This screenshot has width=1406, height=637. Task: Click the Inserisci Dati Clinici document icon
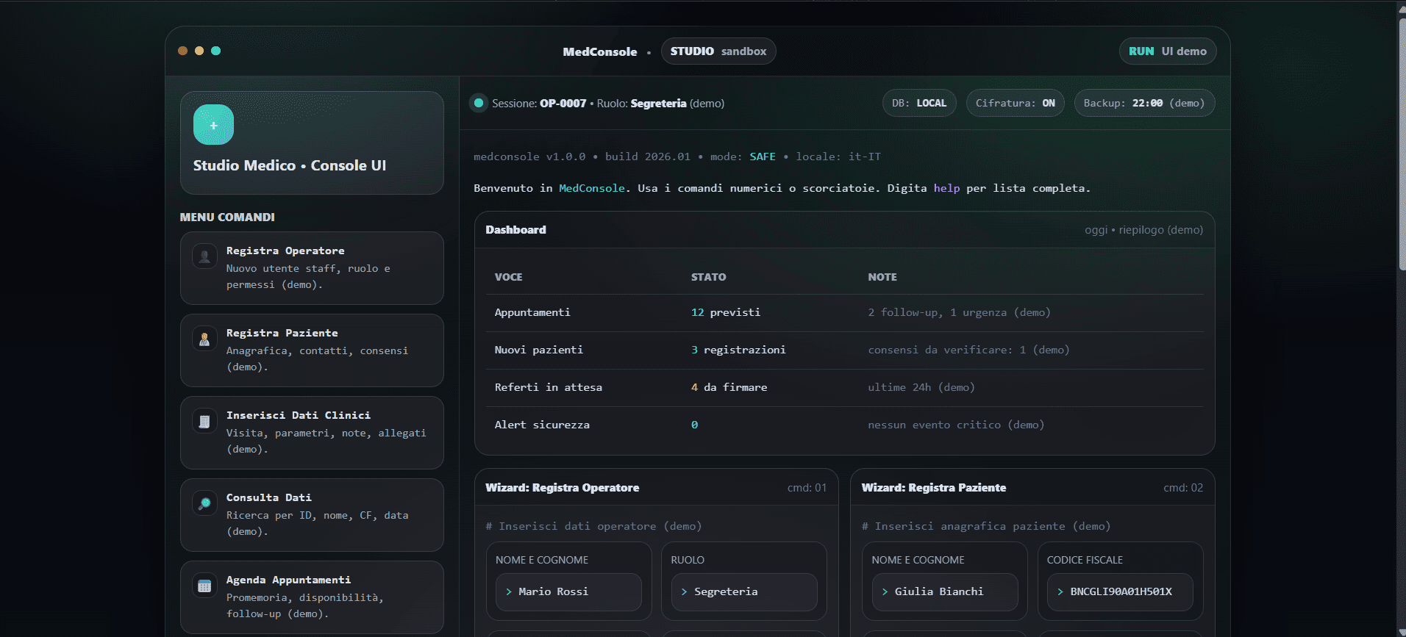[x=204, y=421]
